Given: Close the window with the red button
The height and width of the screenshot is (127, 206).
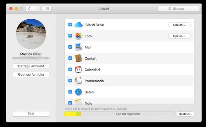Looking at the screenshot, I should pos(11,9).
